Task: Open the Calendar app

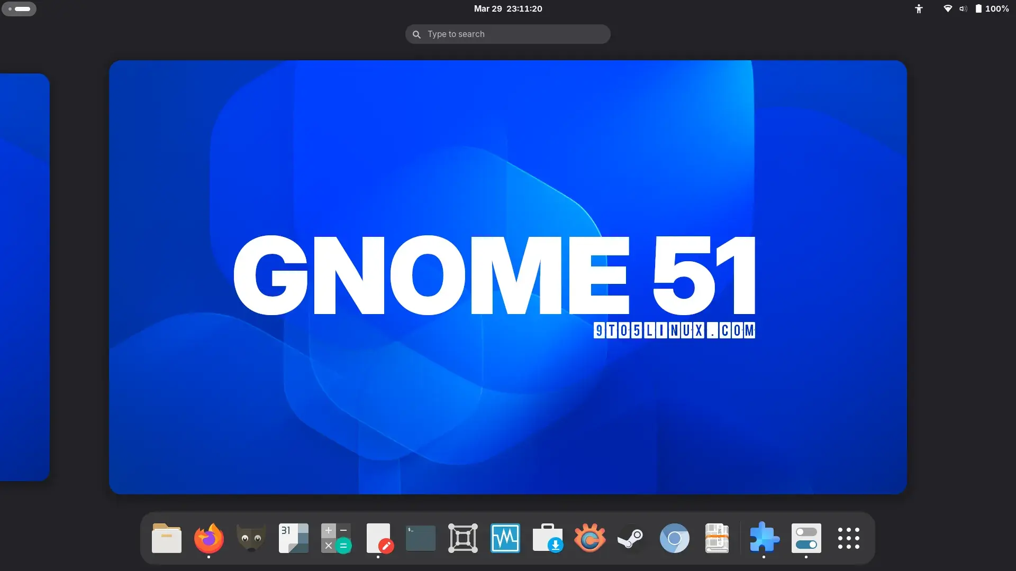Action: click(294, 538)
